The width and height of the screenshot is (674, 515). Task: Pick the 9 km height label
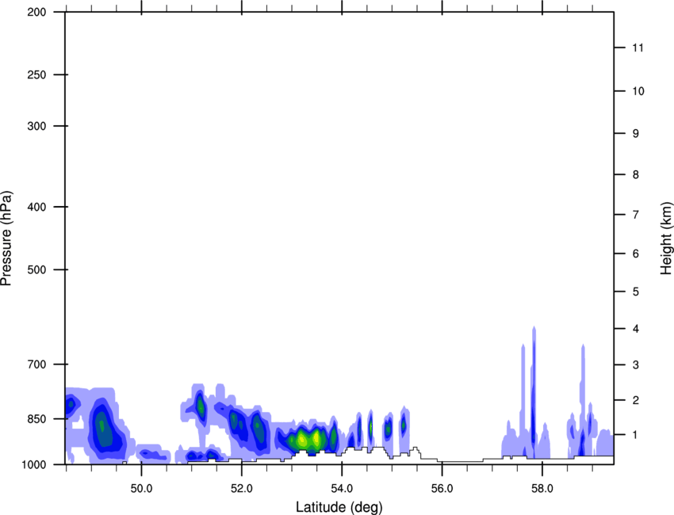click(636, 134)
